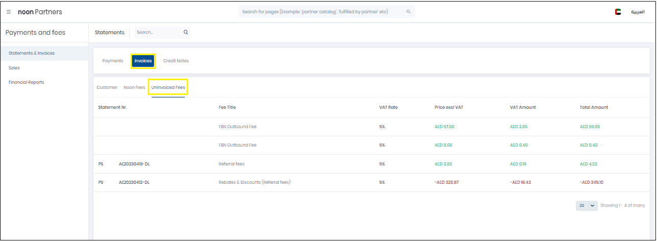Open rows-per-page dropdown showing 20
This screenshot has width=657, height=242.
pos(587,205)
